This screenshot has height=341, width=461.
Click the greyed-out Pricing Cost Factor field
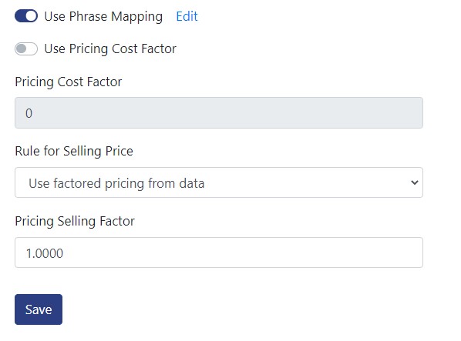[219, 112]
